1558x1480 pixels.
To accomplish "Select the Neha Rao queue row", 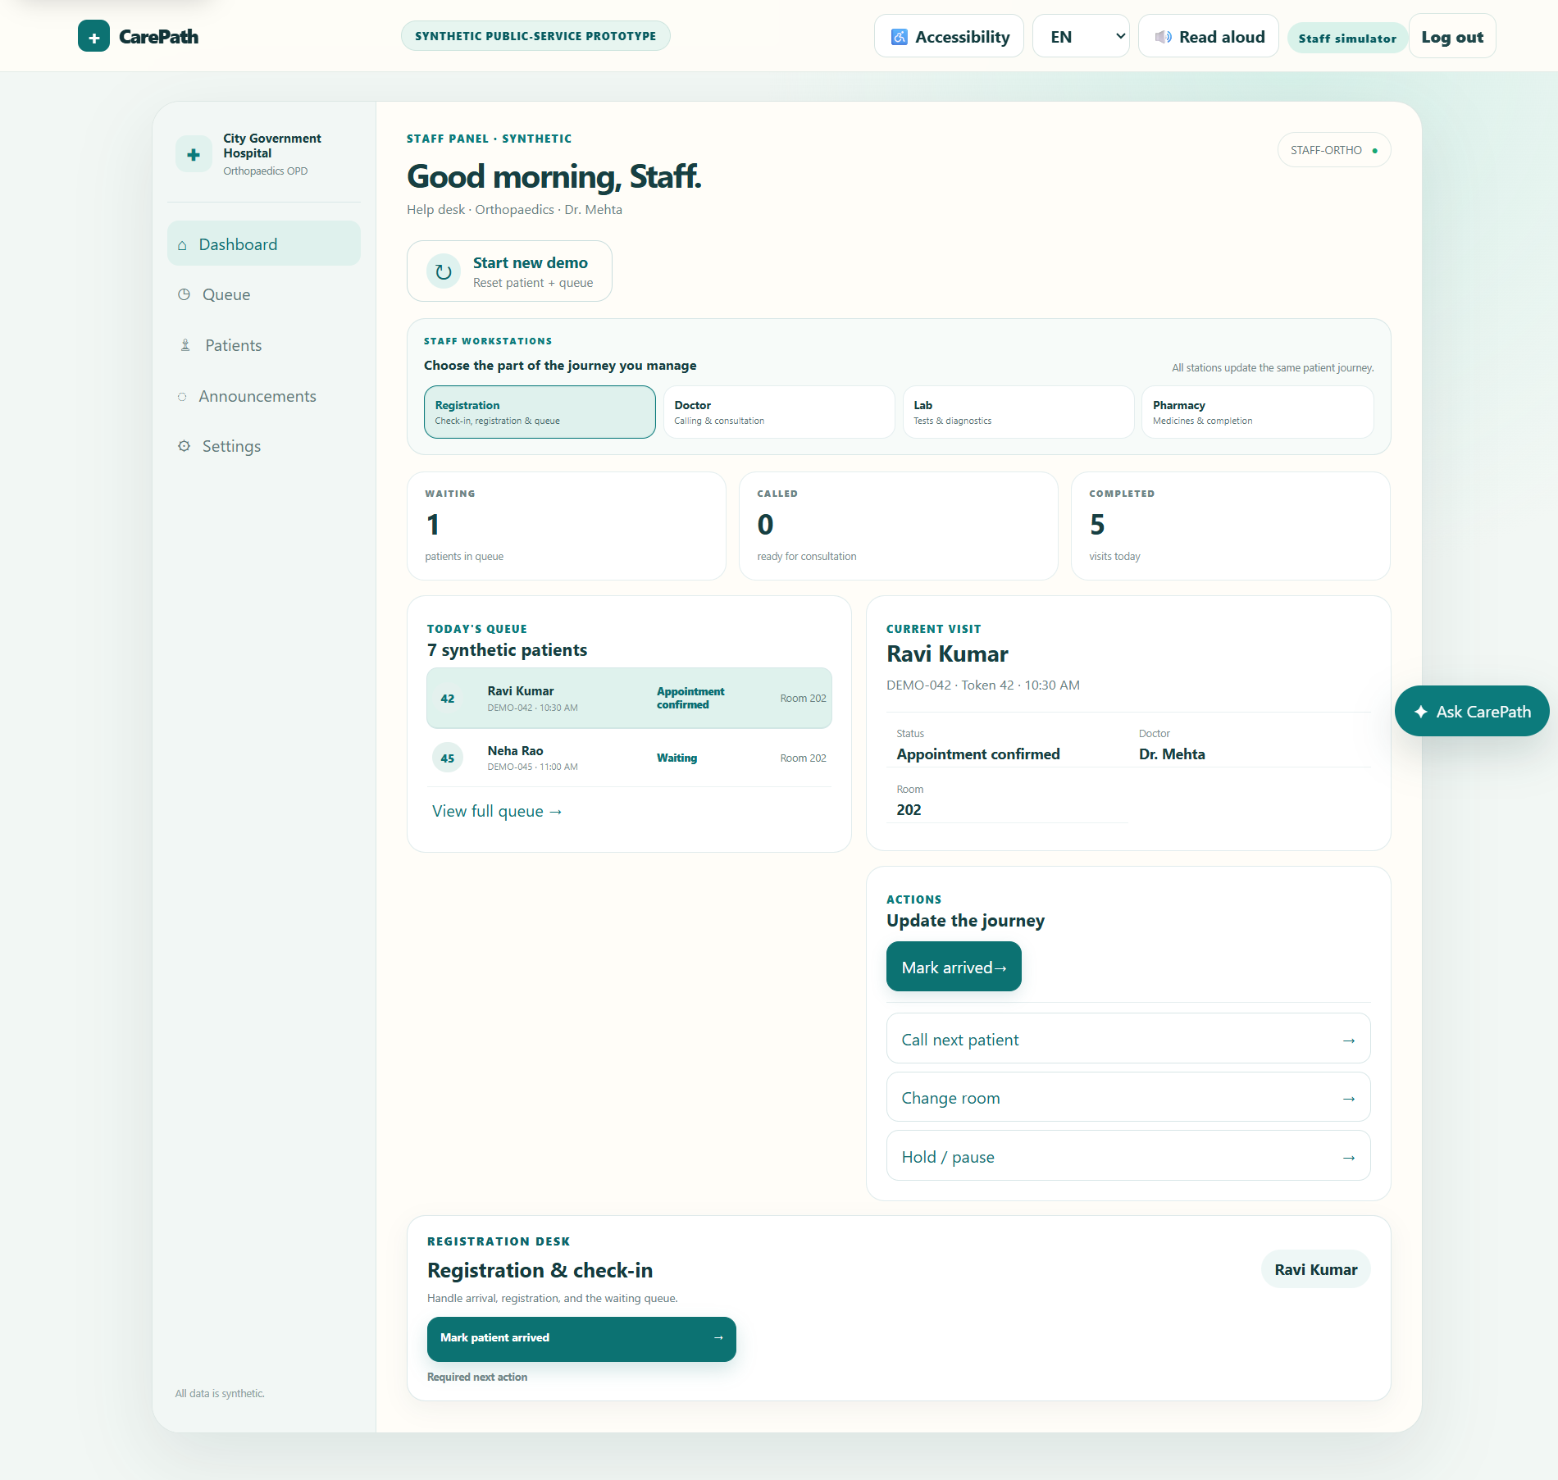I will [x=629, y=758].
